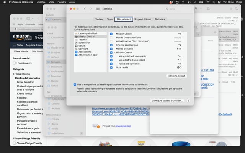
Task: Open Creme lenitive Amazon category link
Action: tap(24, 94)
